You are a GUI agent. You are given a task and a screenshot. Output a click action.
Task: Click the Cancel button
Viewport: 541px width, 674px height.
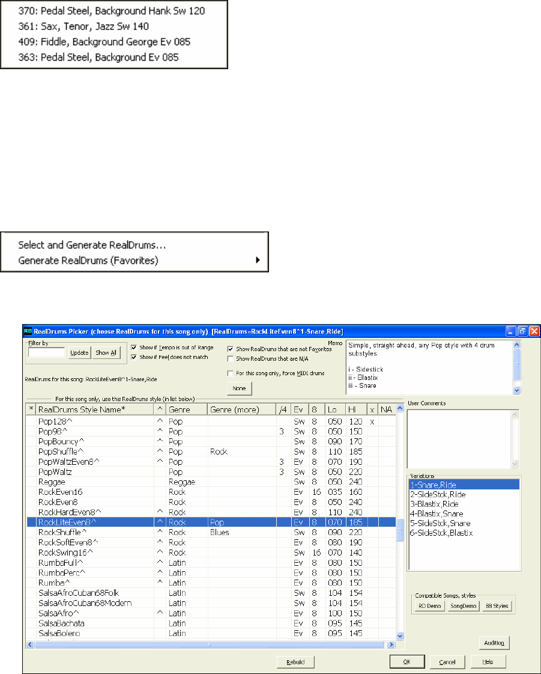(x=447, y=662)
